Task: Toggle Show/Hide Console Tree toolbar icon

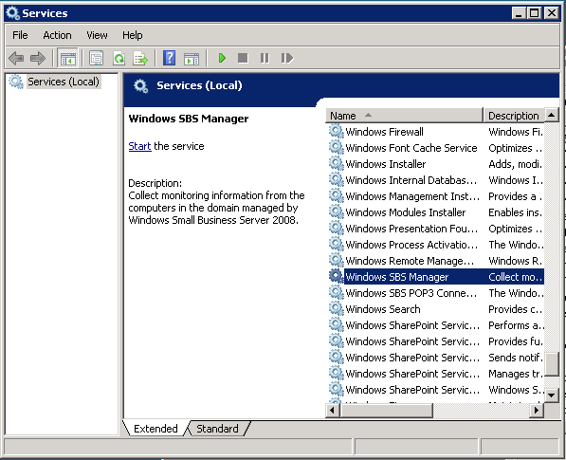Action: point(68,58)
